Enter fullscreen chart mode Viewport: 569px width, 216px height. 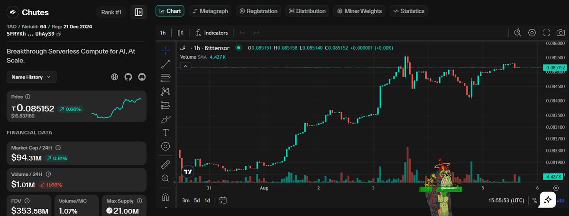tap(547, 33)
